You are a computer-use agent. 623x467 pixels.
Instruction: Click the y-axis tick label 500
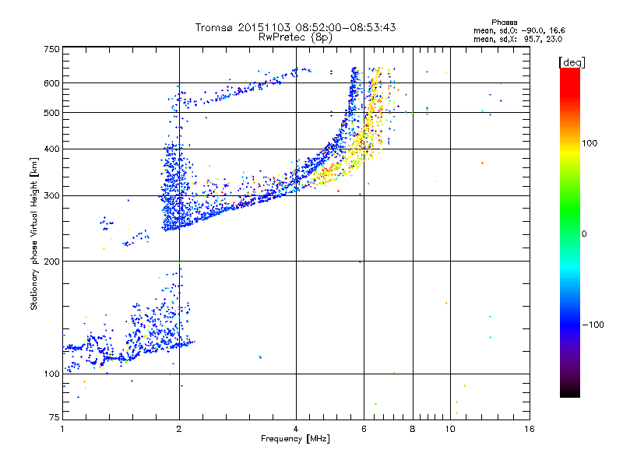[51, 113]
